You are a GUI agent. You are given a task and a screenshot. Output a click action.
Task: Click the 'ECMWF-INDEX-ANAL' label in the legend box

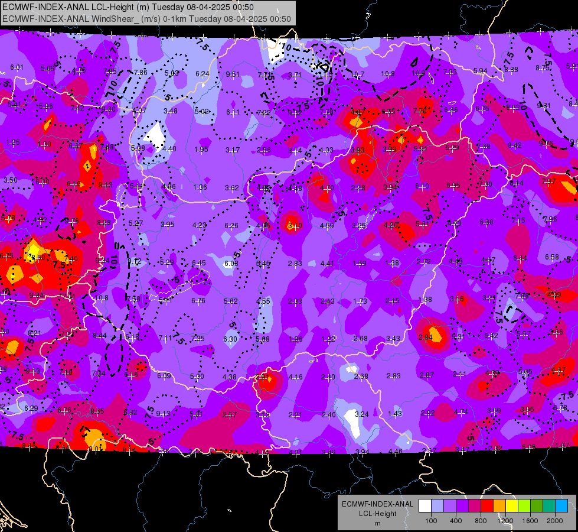tap(377, 504)
